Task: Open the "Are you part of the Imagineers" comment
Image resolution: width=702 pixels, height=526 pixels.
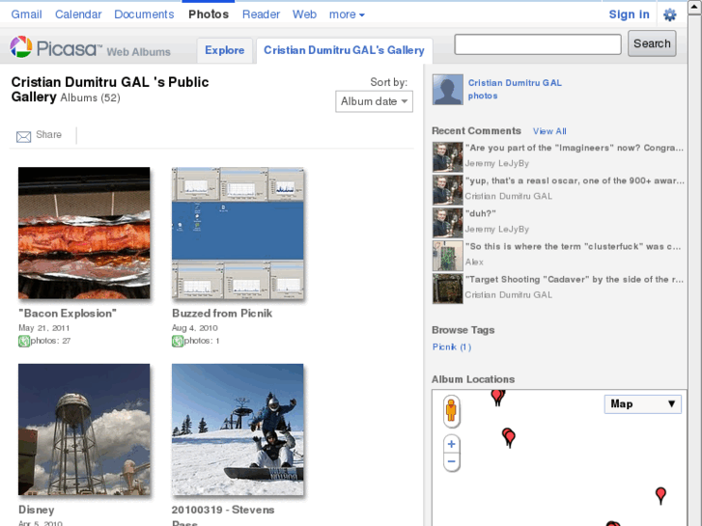Action: (x=575, y=148)
